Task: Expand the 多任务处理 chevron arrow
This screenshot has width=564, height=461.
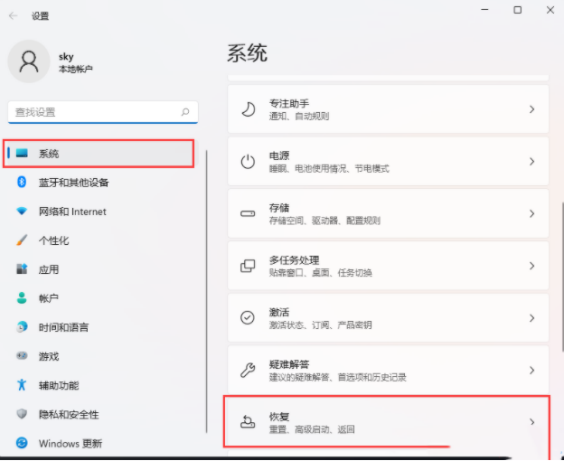Action: [x=531, y=266]
